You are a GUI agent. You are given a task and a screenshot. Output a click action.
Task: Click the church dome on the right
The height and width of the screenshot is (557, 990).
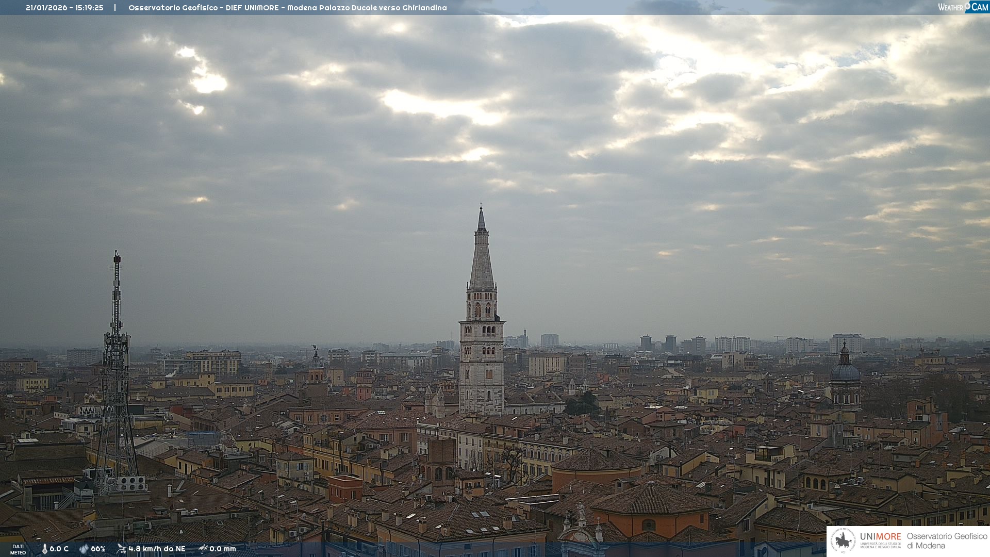(845, 371)
